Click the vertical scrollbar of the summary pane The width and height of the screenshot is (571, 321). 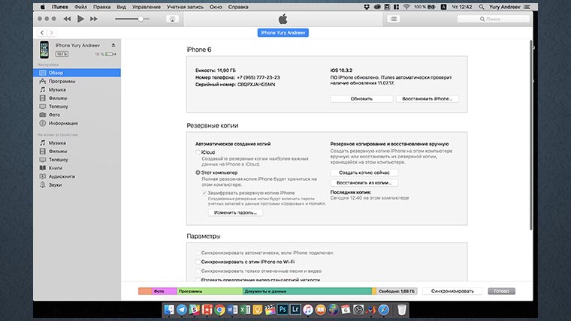[531, 135]
